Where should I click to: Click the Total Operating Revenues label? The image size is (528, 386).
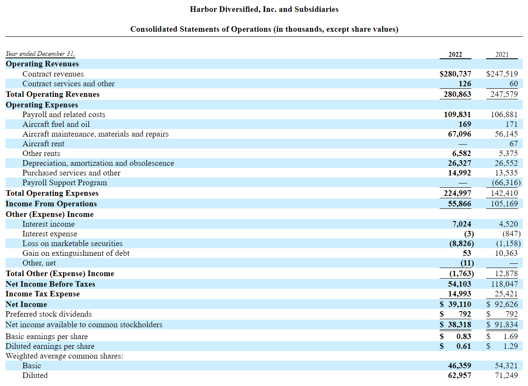pos(52,94)
